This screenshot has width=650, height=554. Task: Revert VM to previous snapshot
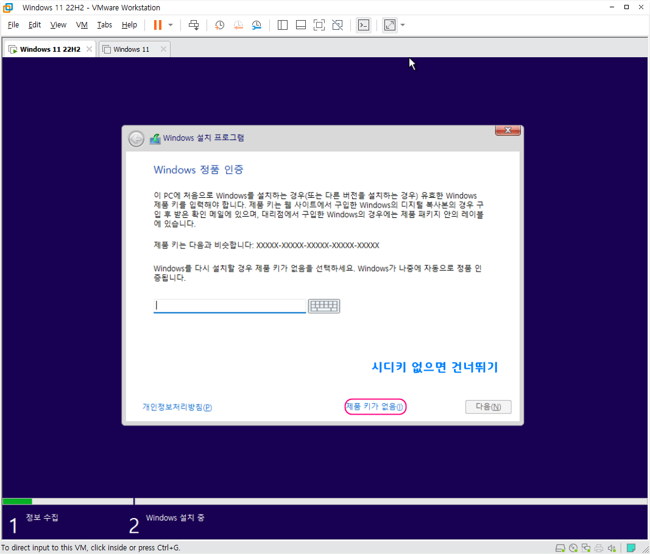tap(238, 26)
